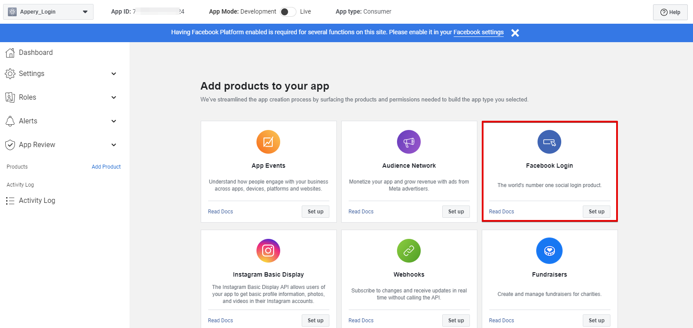693x328 pixels.
Task: Set up Facebook Login product
Action: click(596, 212)
